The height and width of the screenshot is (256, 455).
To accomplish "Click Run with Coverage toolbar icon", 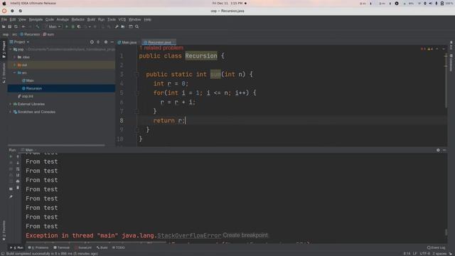I will [x=79, y=27].
